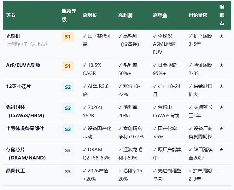Click the S1 badge in 光刻机 row
The width and height of the screenshot is (234, 190).
point(68,37)
